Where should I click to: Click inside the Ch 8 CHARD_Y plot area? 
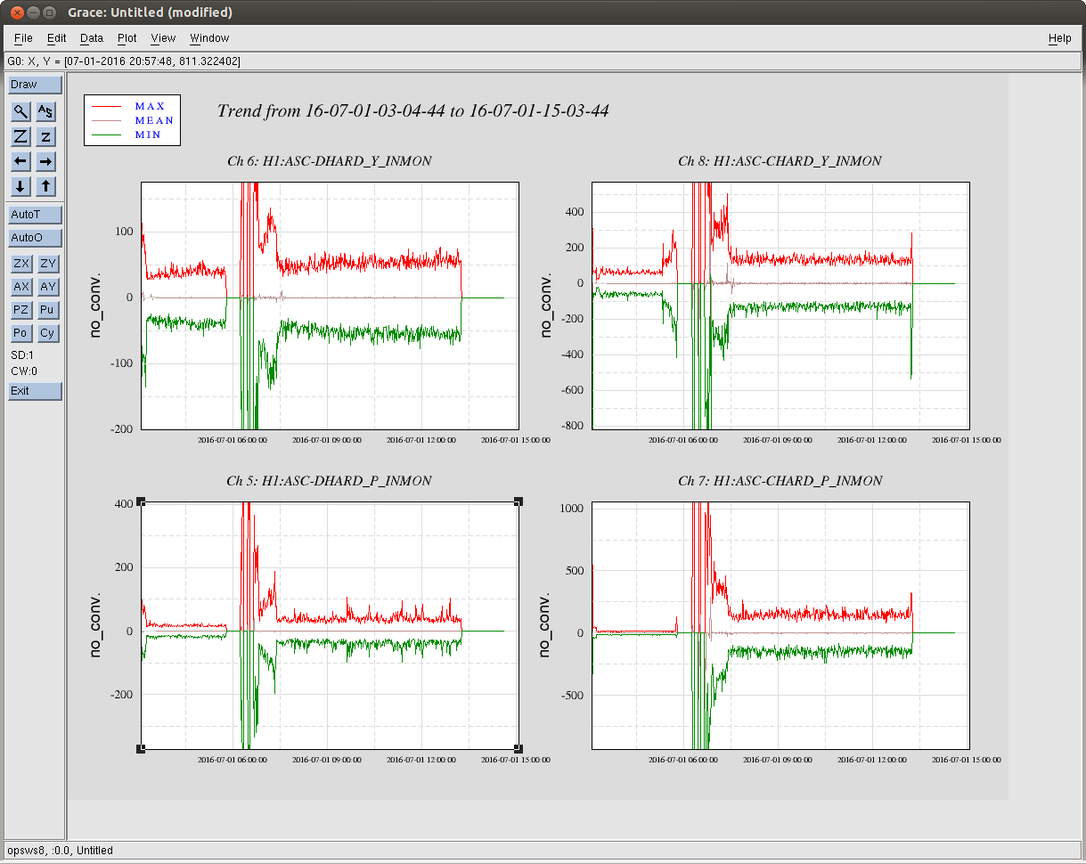click(780, 306)
